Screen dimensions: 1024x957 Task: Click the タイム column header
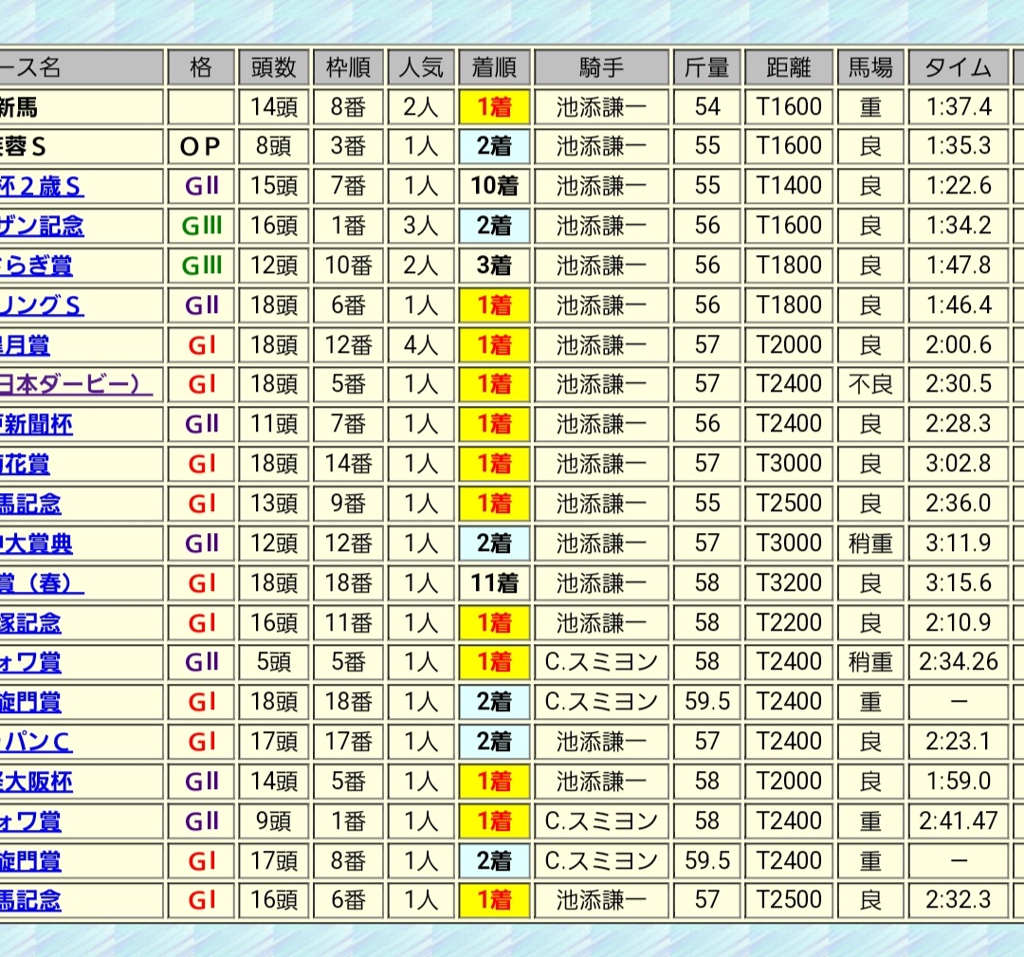[x=958, y=67]
